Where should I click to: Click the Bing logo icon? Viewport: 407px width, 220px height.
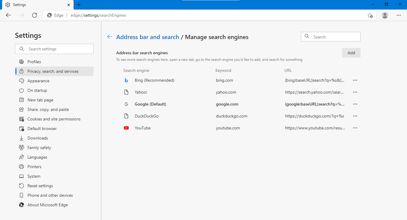pos(126,80)
